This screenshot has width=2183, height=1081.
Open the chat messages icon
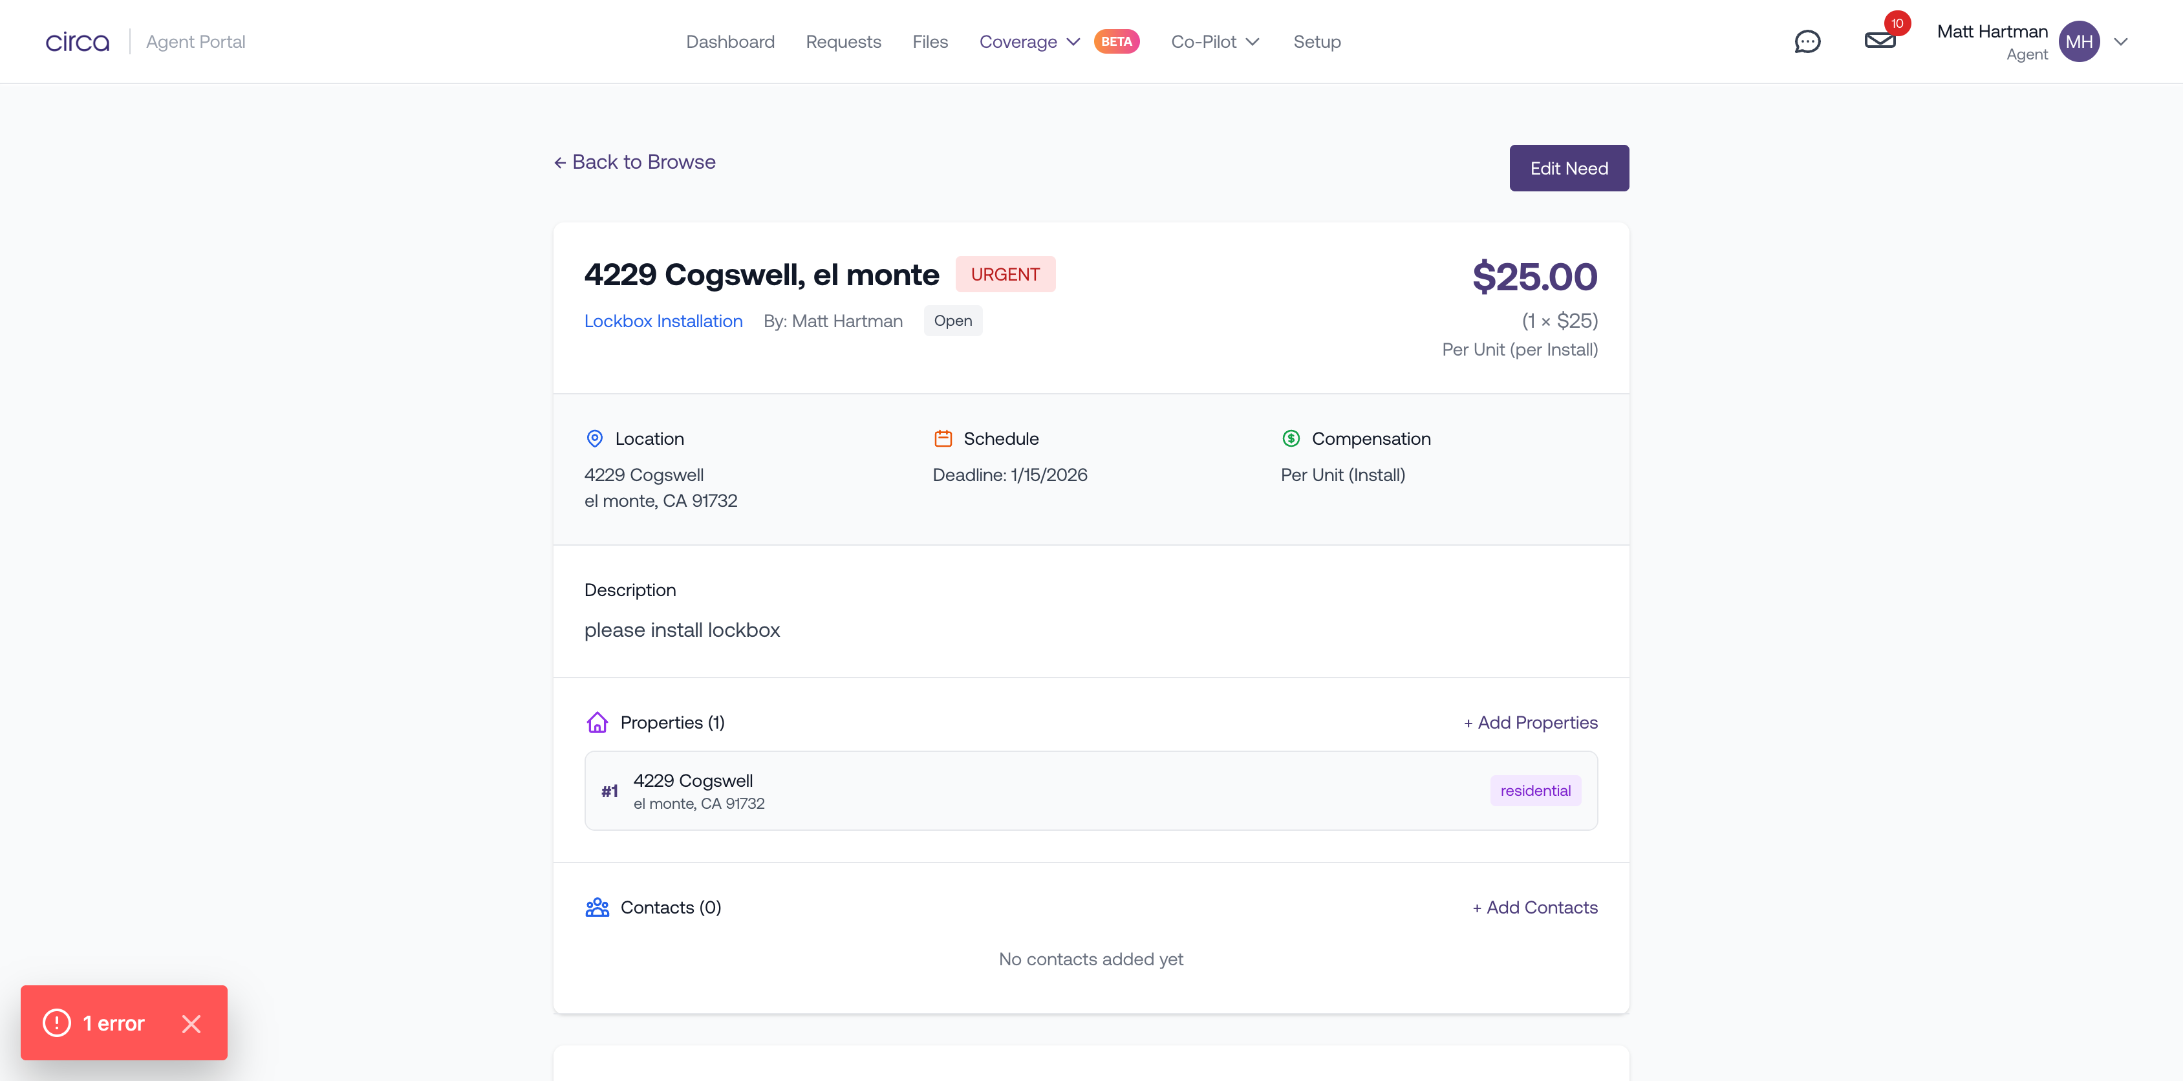pyautogui.click(x=1807, y=41)
